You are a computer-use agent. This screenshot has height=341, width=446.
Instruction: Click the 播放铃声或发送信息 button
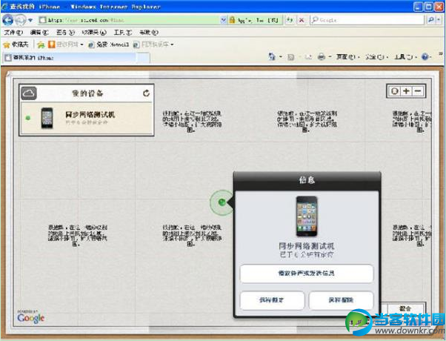(307, 274)
